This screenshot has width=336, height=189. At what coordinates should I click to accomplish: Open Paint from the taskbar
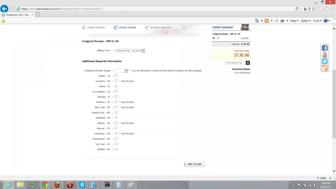click(131, 185)
